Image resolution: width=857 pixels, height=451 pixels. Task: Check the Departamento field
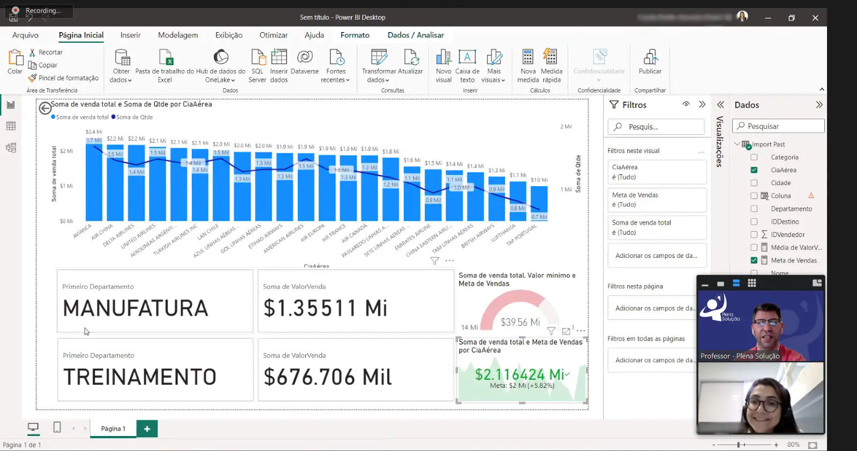pos(754,209)
